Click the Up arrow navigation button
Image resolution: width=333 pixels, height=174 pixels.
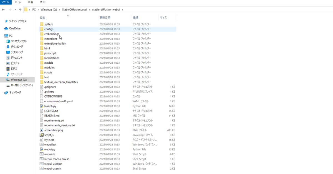coord(20,10)
